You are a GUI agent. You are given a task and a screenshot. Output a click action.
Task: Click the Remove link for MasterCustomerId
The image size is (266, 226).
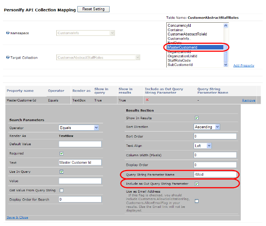(249, 100)
